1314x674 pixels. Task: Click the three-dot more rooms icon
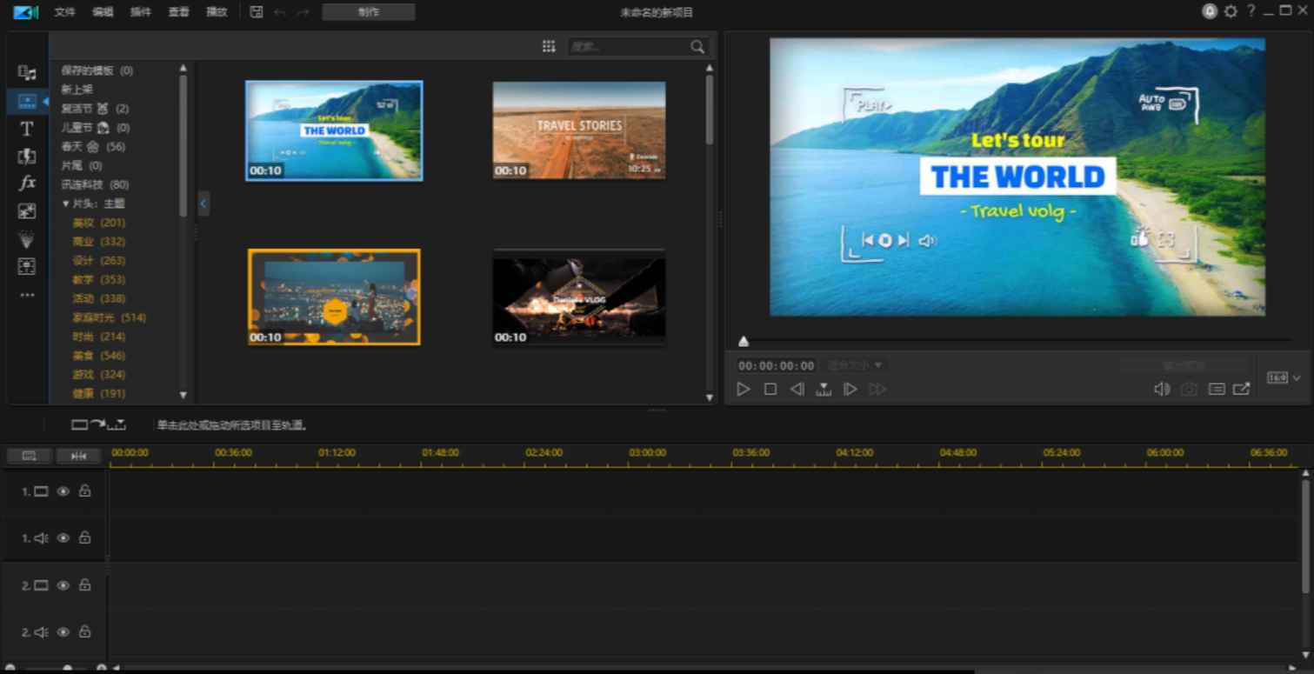point(27,294)
